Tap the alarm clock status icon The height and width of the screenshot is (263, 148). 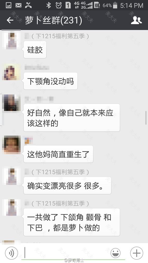(x=59, y=5)
